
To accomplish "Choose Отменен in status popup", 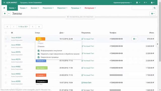I will click(x=41, y=47).
